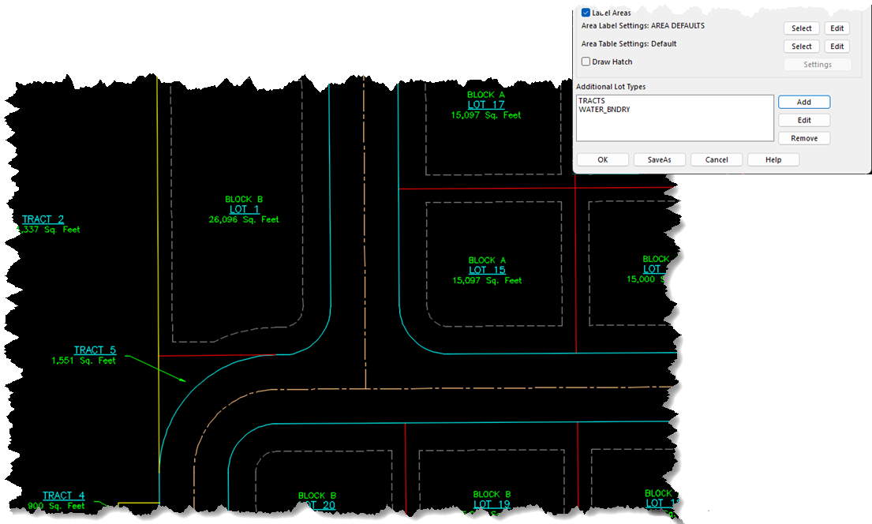The height and width of the screenshot is (524, 872).
Task: Enable the Label Areas checkbox
Action: (586, 13)
